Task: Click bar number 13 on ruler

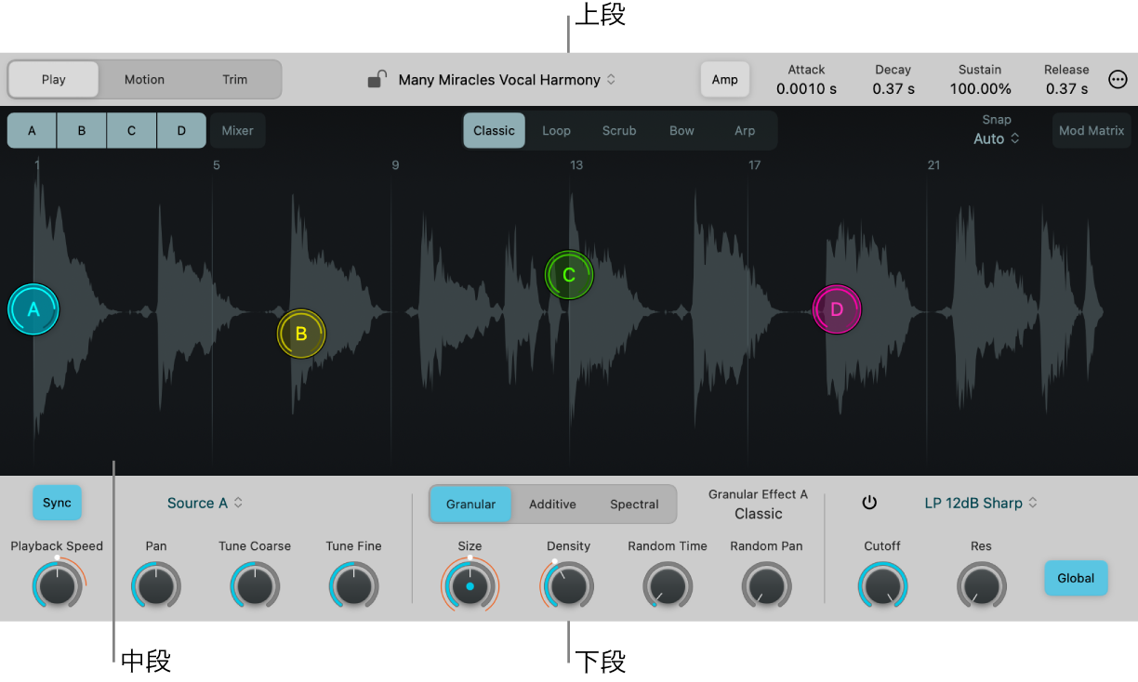Action: (x=576, y=165)
